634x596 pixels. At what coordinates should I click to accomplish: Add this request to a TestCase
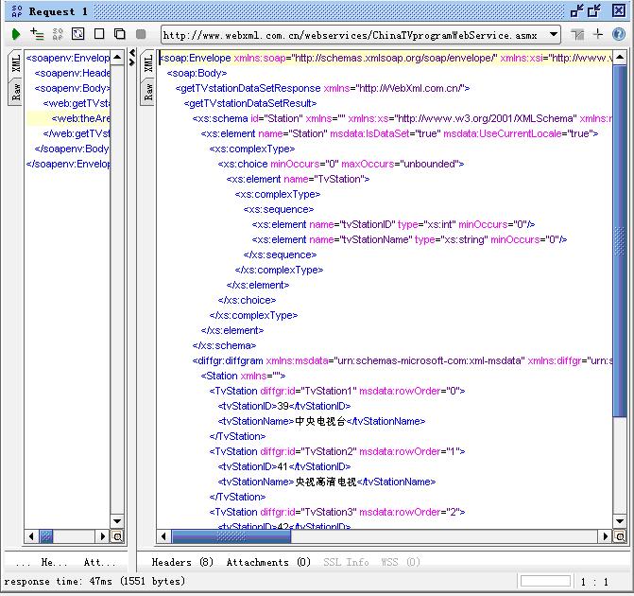[x=37, y=34]
